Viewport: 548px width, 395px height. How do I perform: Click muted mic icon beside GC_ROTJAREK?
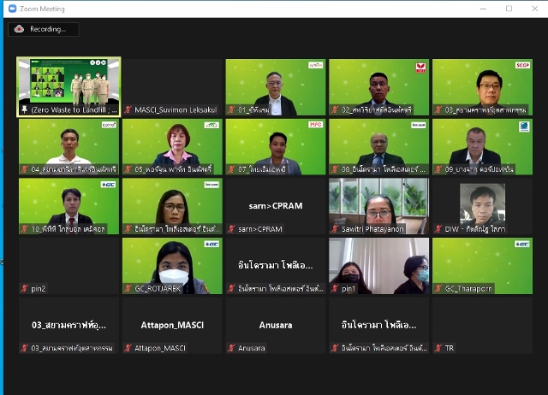[128, 289]
